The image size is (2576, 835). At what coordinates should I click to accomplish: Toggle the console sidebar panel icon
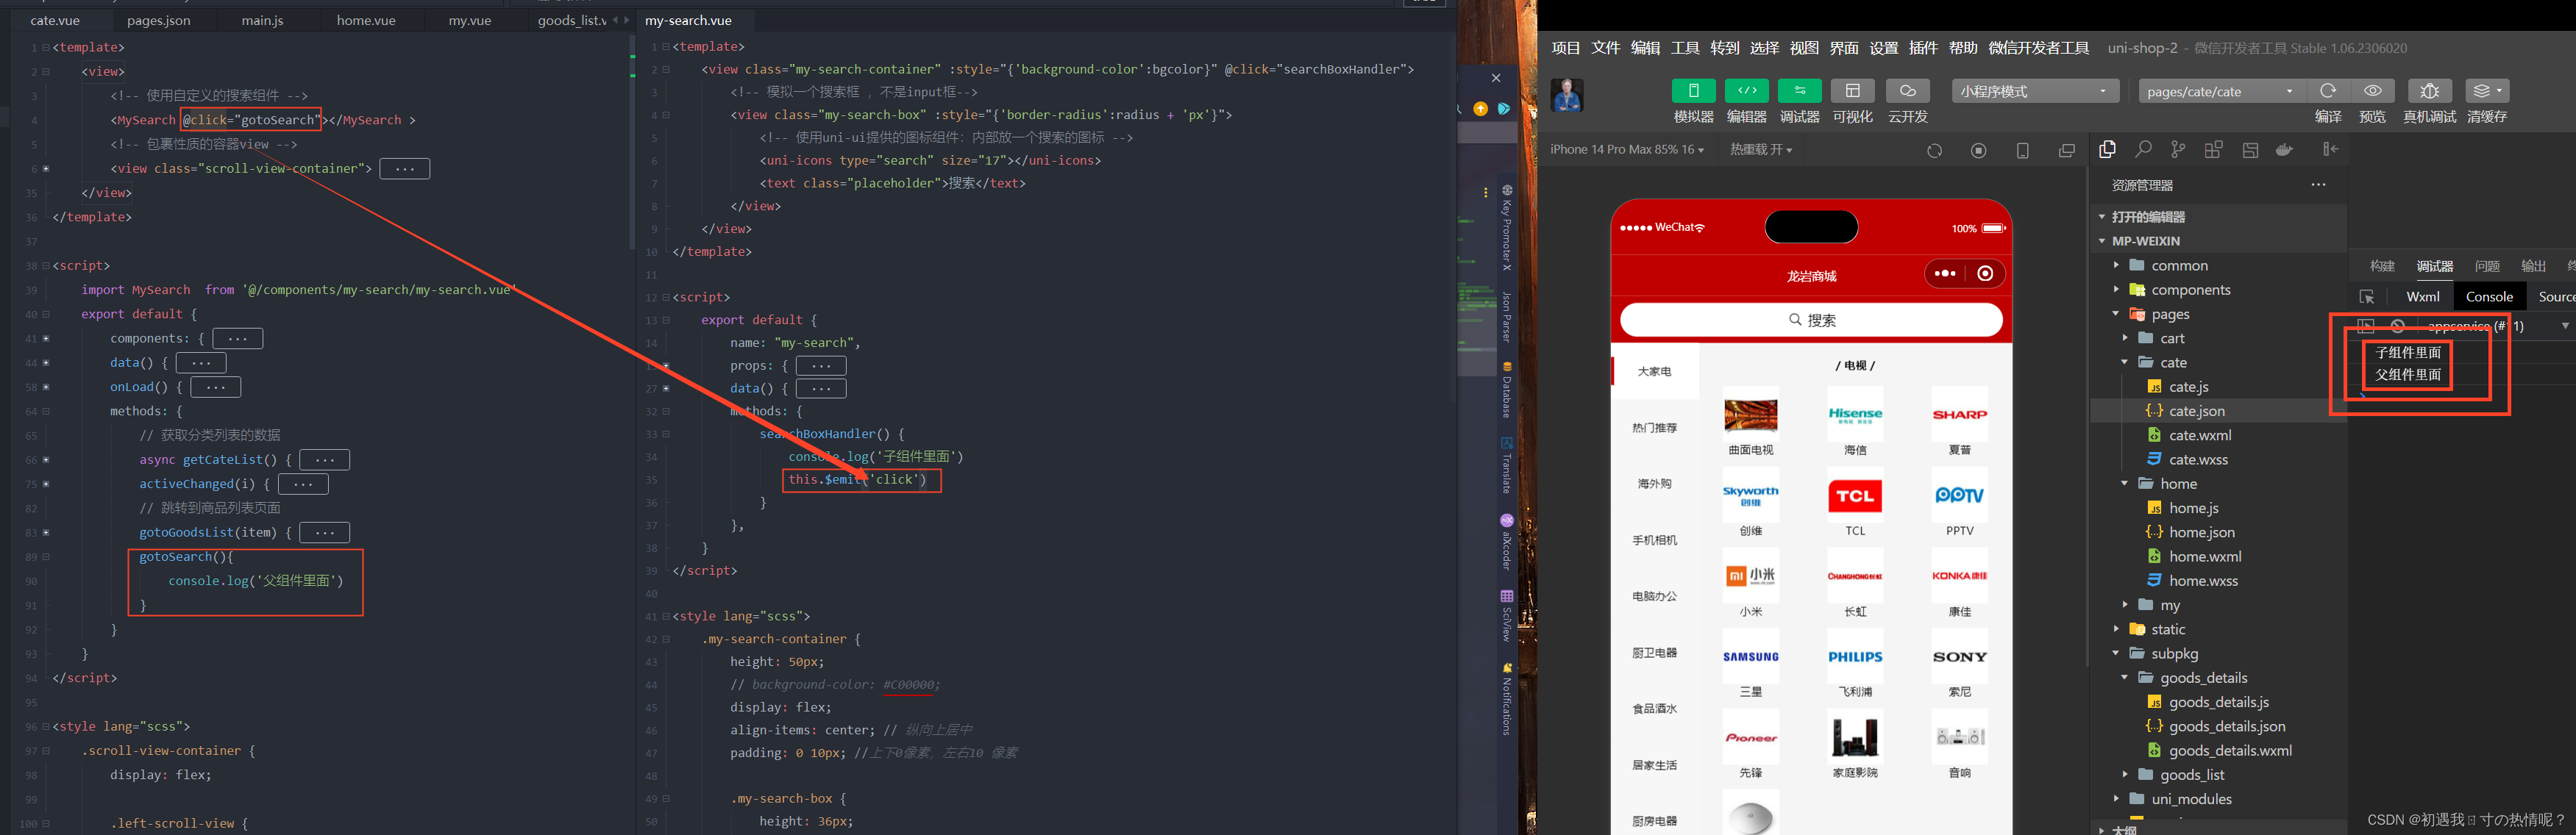(x=2365, y=326)
